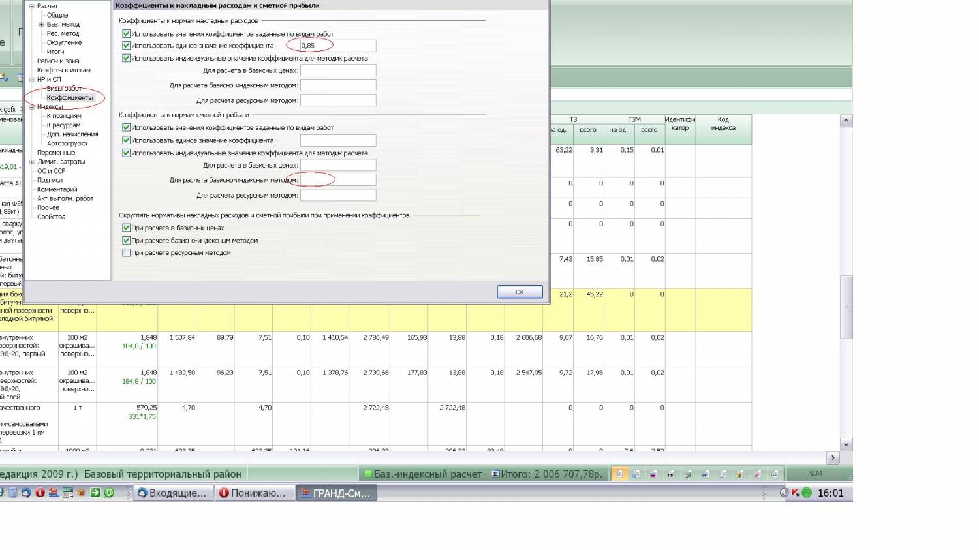The width and height of the screenshot is (979, 550).
Task: Expand the Лимит. затраты tree node
Action: [x=32, y=162]
